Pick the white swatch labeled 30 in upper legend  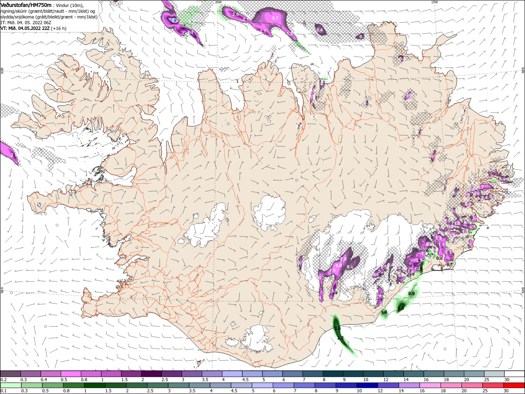click(514, 373)
